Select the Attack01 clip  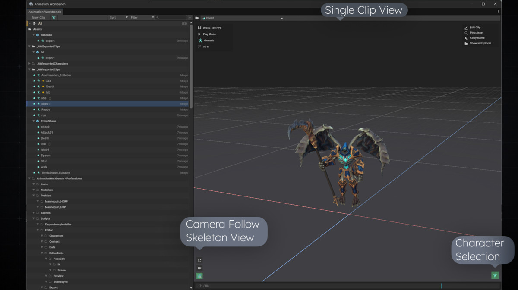pos(108,133)
